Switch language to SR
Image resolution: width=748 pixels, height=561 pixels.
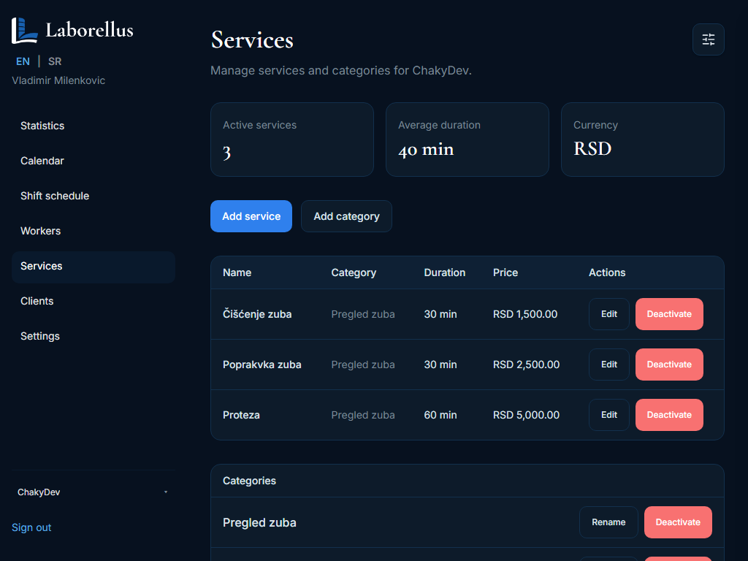(x=55, y=61)
